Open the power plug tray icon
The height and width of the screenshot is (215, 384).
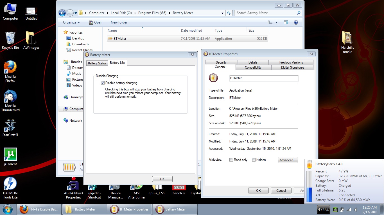pyautogui.click(x=342, y=209)
